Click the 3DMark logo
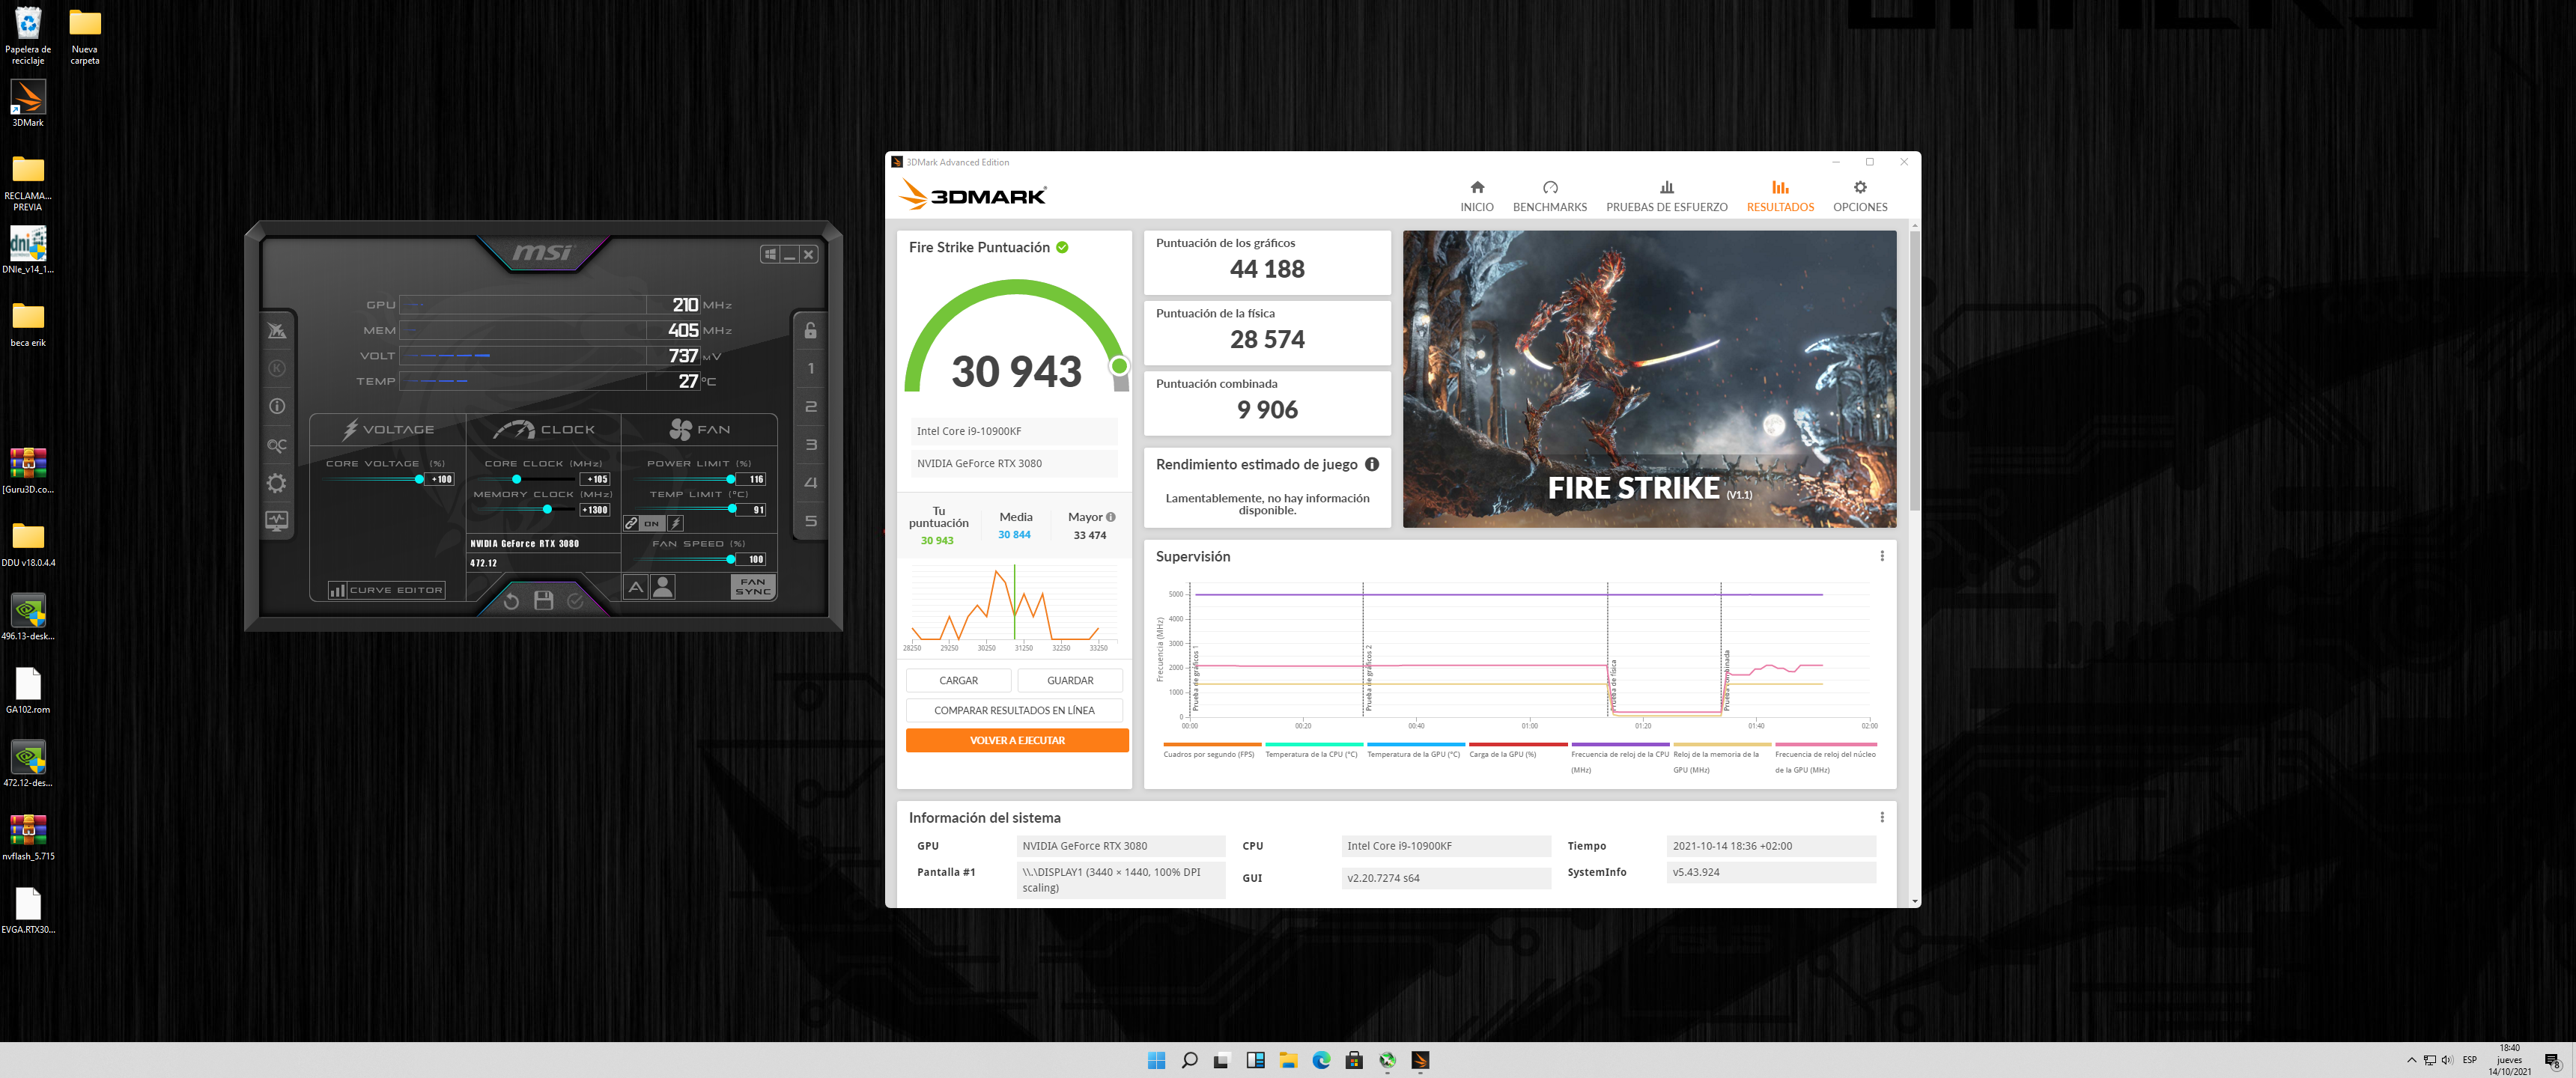The height and width of the screenshot is (1078, 2576). coord(972,194)
